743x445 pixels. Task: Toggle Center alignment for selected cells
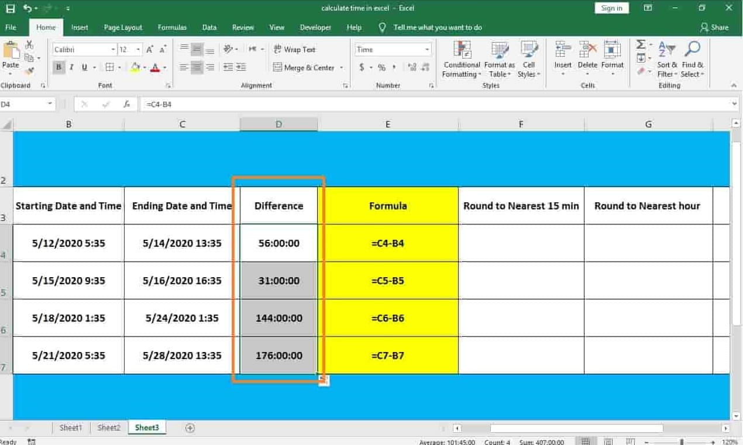(x=197, y=67)
